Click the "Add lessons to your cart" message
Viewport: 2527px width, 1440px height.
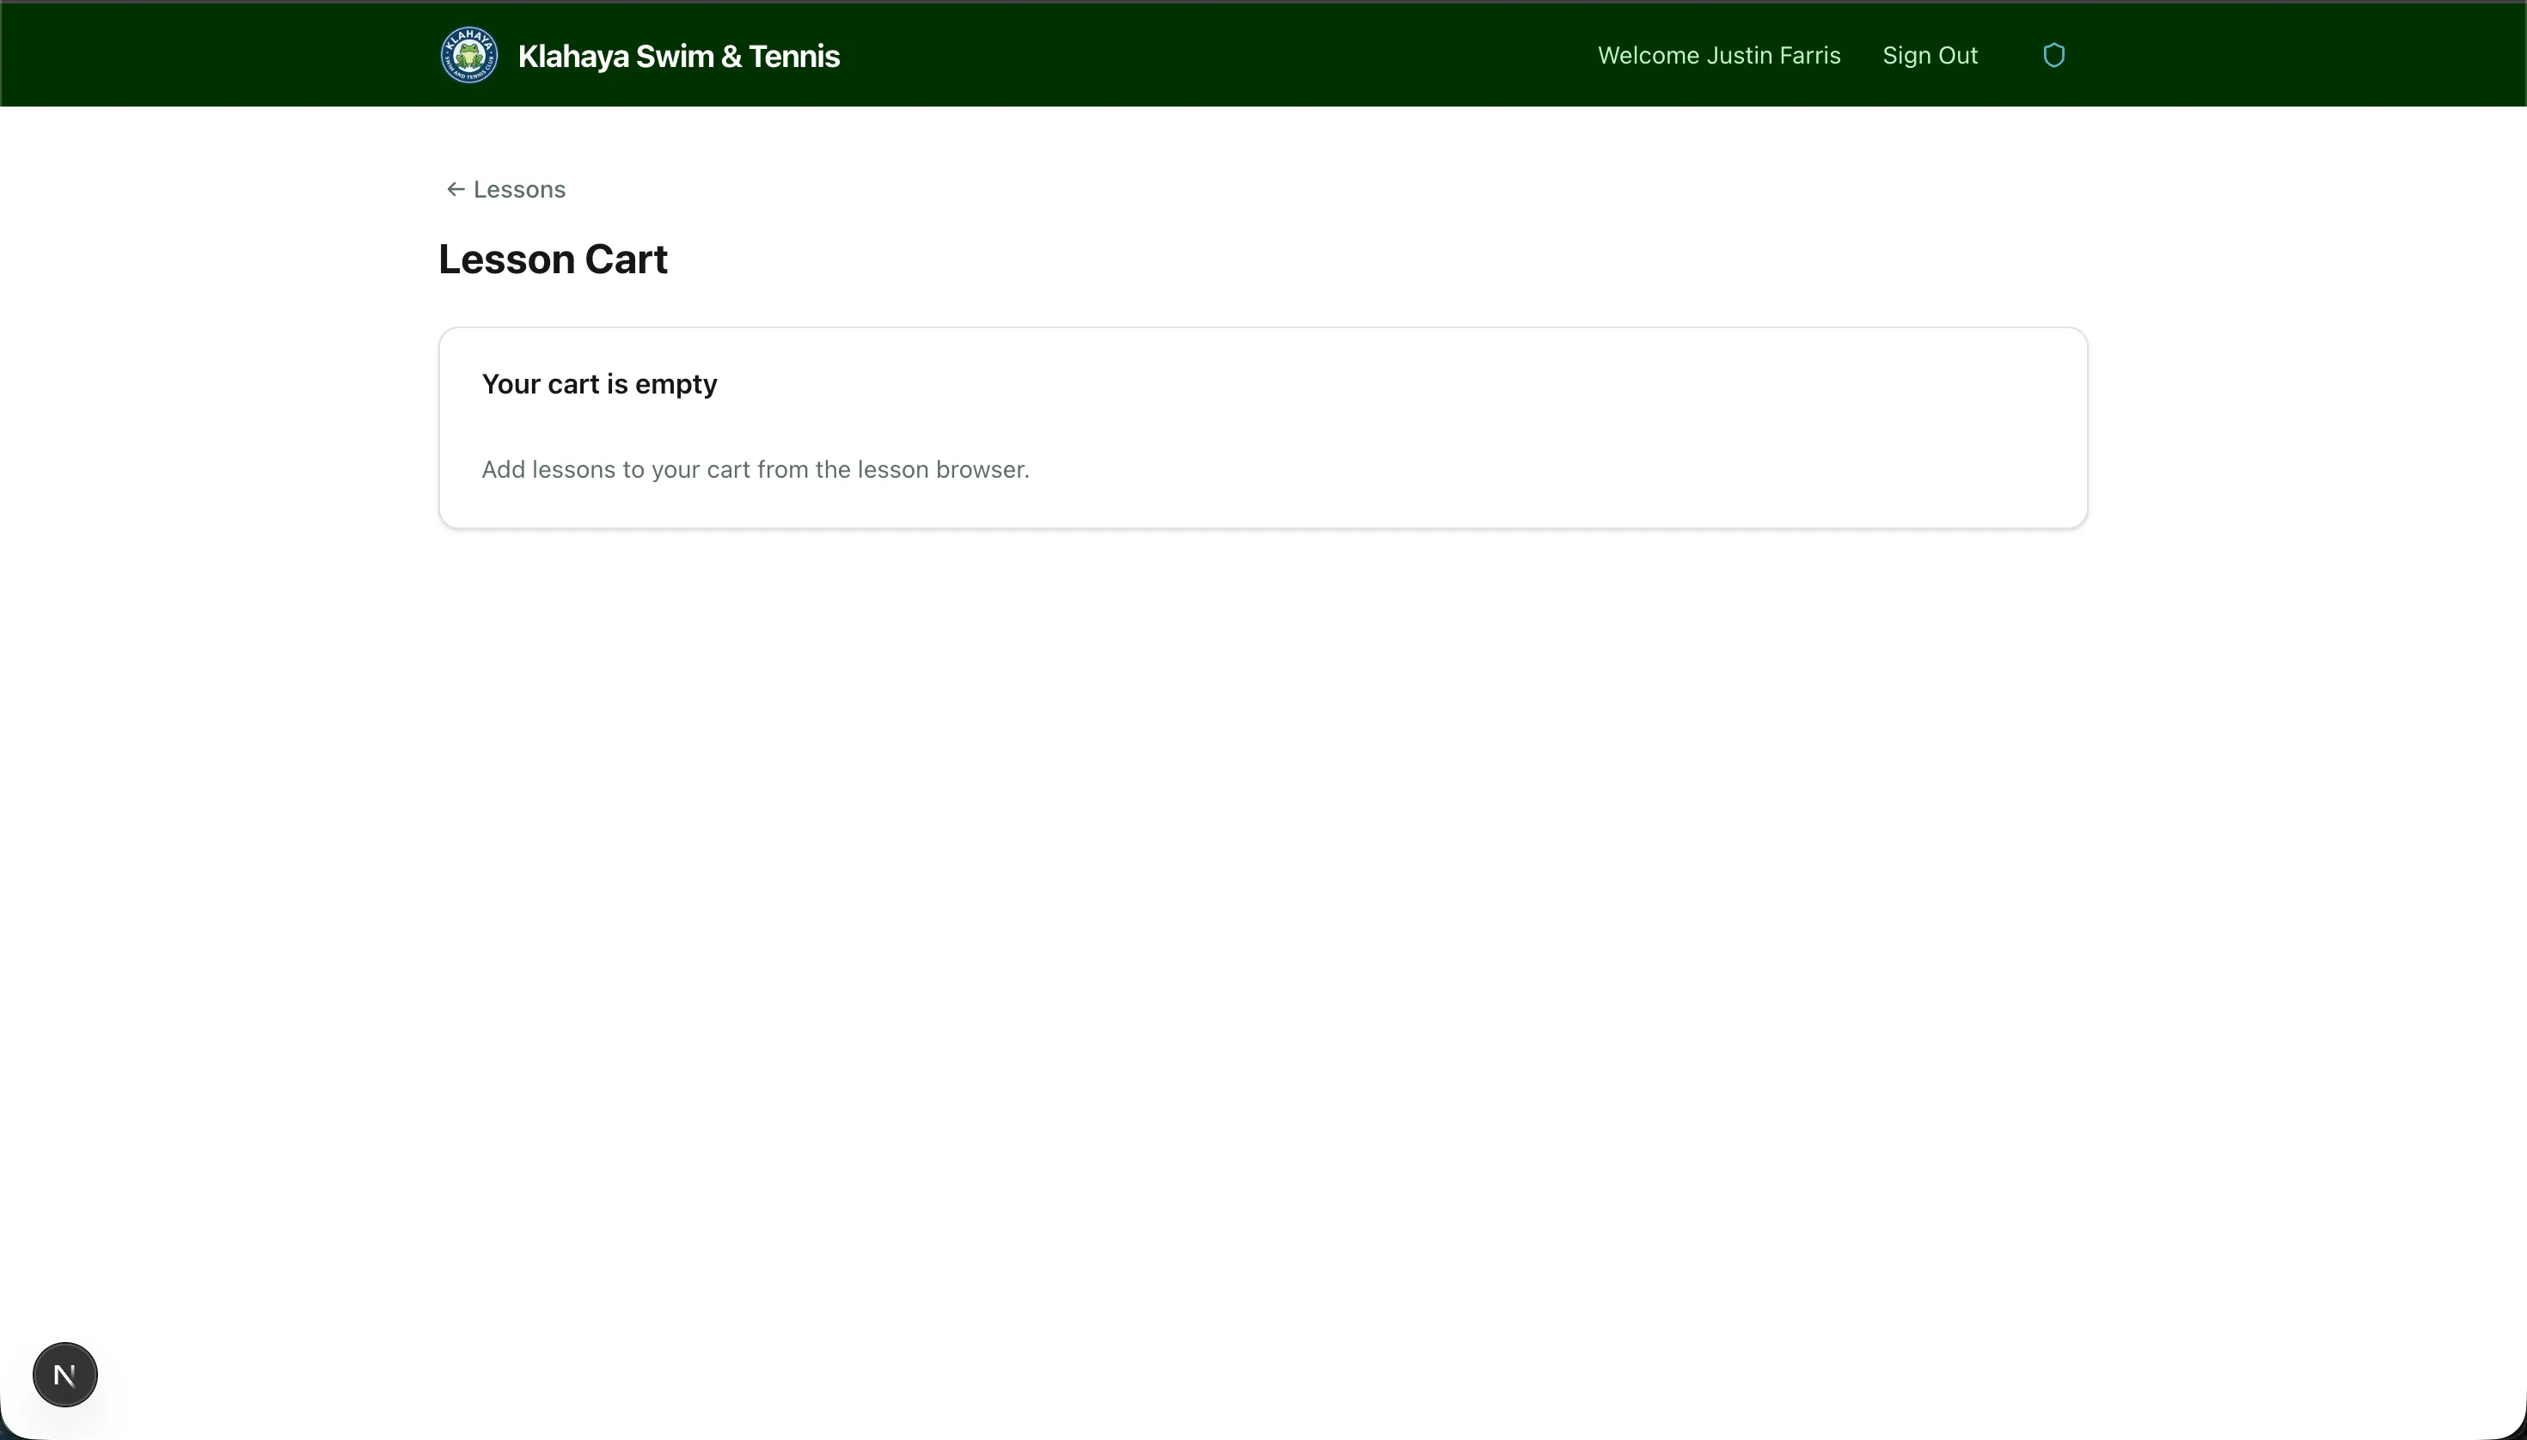click(x=755, y=470)
